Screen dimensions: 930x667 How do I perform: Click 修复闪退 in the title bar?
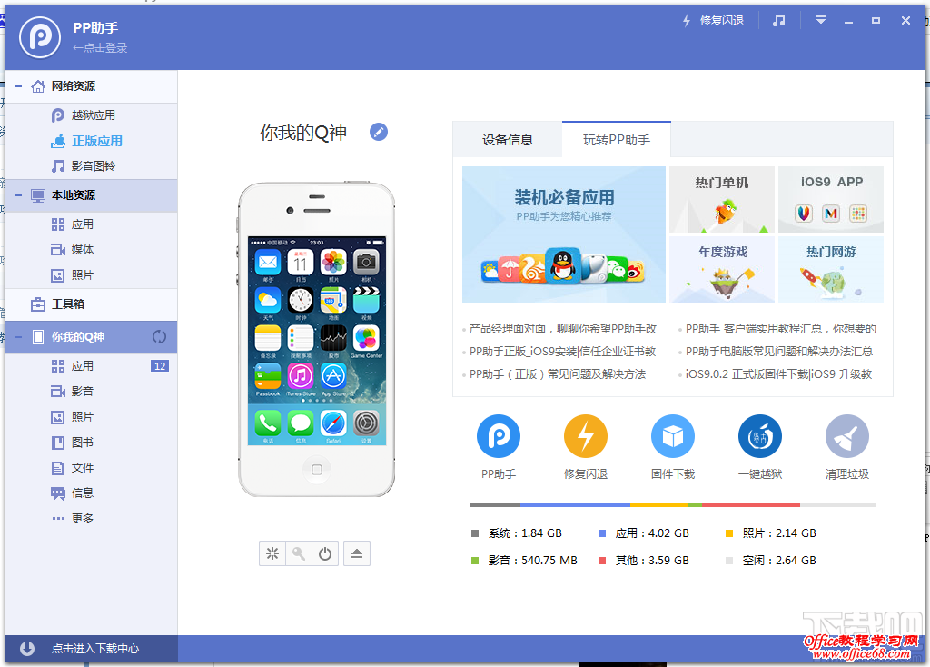coord(714,21)
